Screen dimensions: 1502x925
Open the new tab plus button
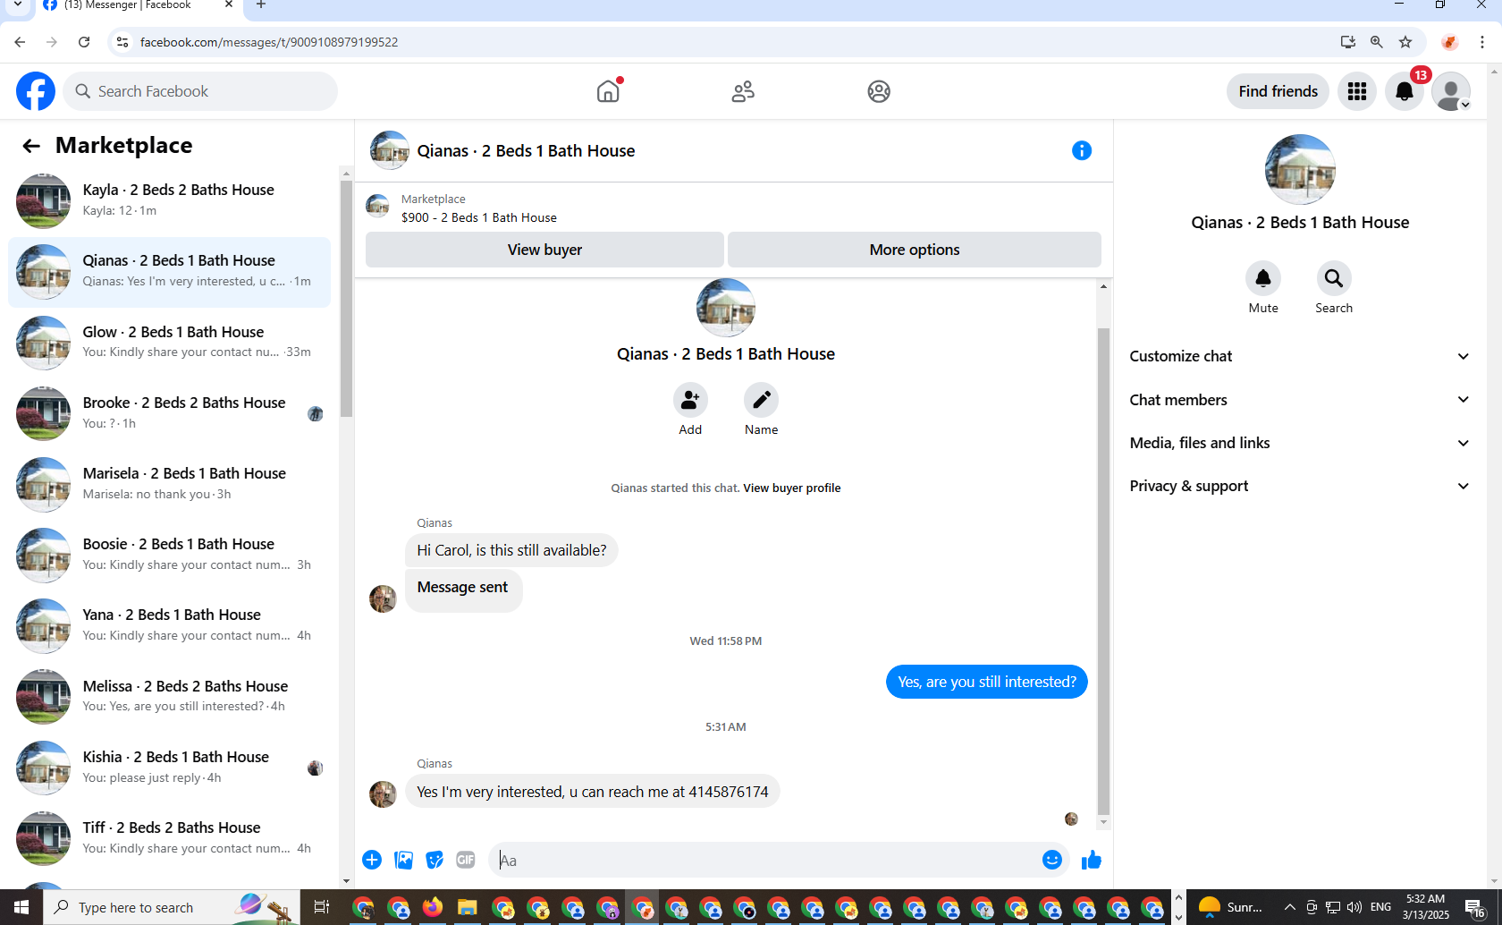click(x=261, y=5)
